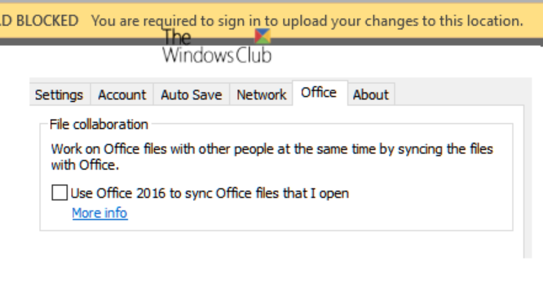Click the TheWindowsClub logo icon
The width and height of the screenshot is (543, 305).
click(x=262, y=37)
